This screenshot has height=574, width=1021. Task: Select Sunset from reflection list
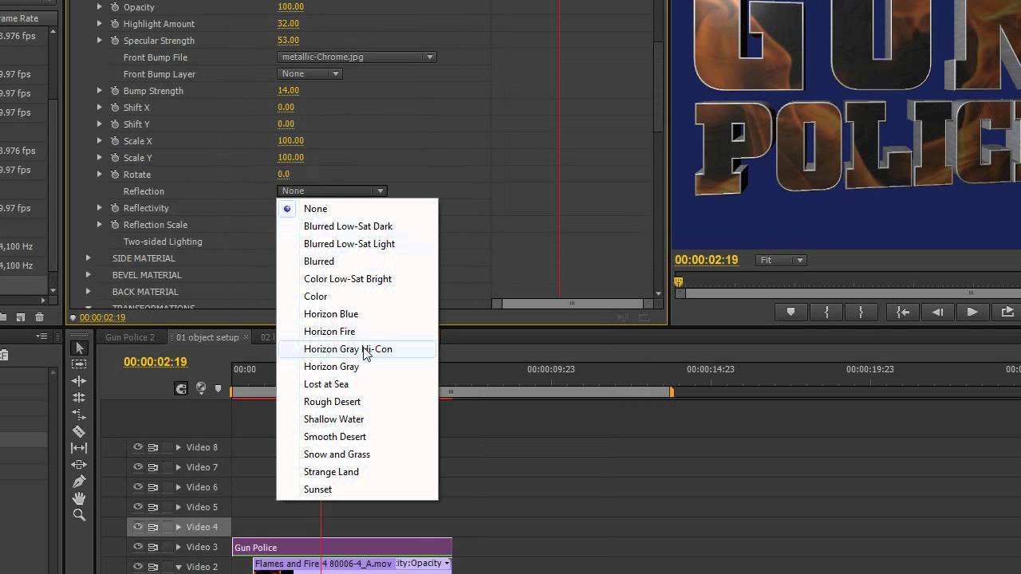[x=317, y=489]
